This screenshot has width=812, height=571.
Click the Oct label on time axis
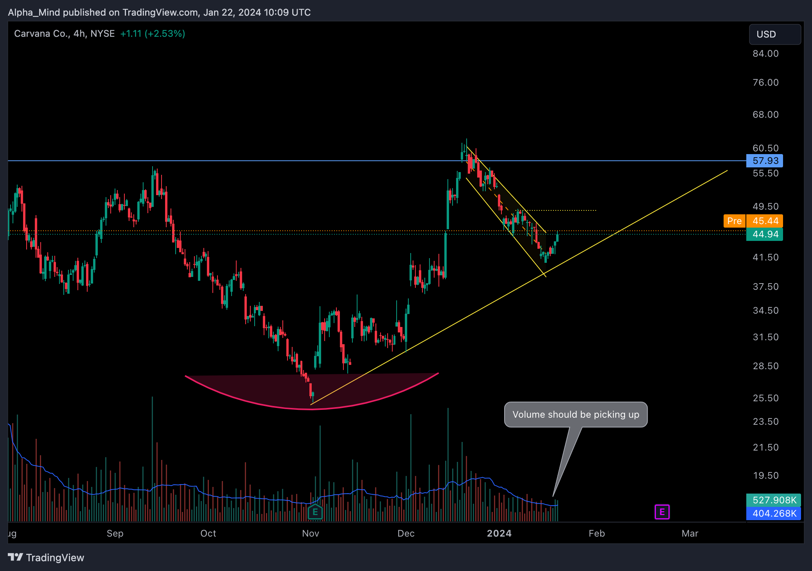(x=208, y=533)
